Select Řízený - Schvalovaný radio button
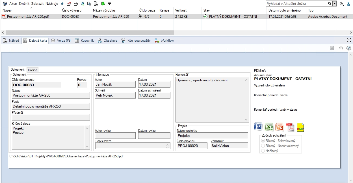Image resolution: width=353 pixels, height=183 pixels. (x=263, y=140)
